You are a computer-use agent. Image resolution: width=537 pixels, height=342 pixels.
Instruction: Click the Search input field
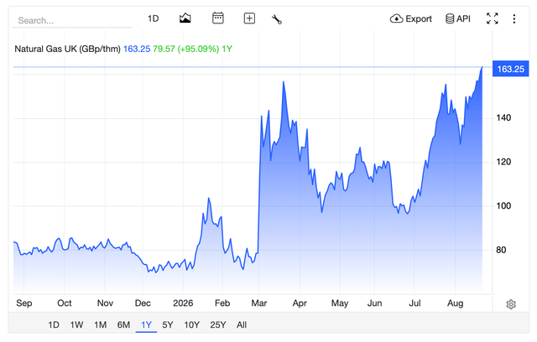coord(71,20)
